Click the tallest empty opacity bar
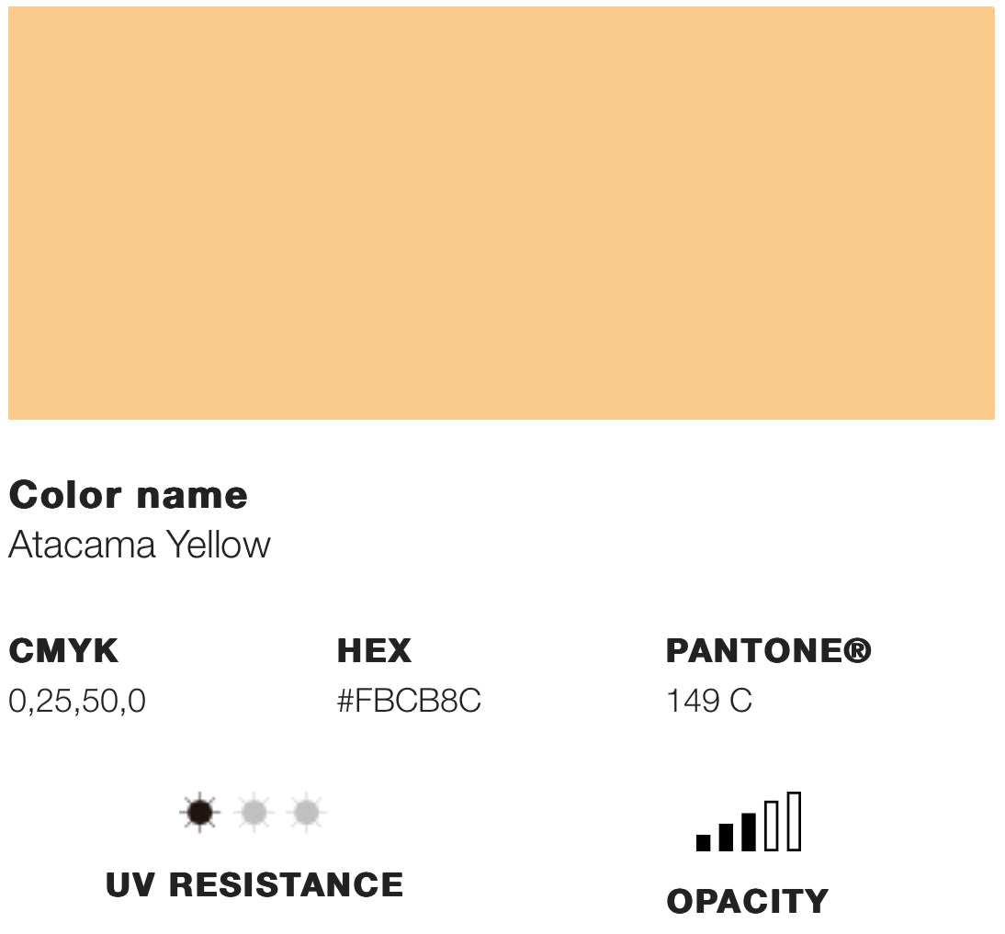The height and width of the screenshot is (934, 1005). [x=795, y=821]
